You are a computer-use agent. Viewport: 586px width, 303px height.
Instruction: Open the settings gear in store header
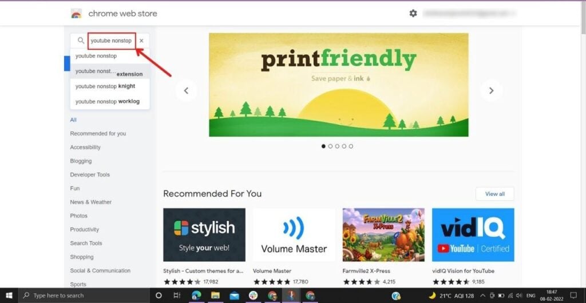pos(413,13)
